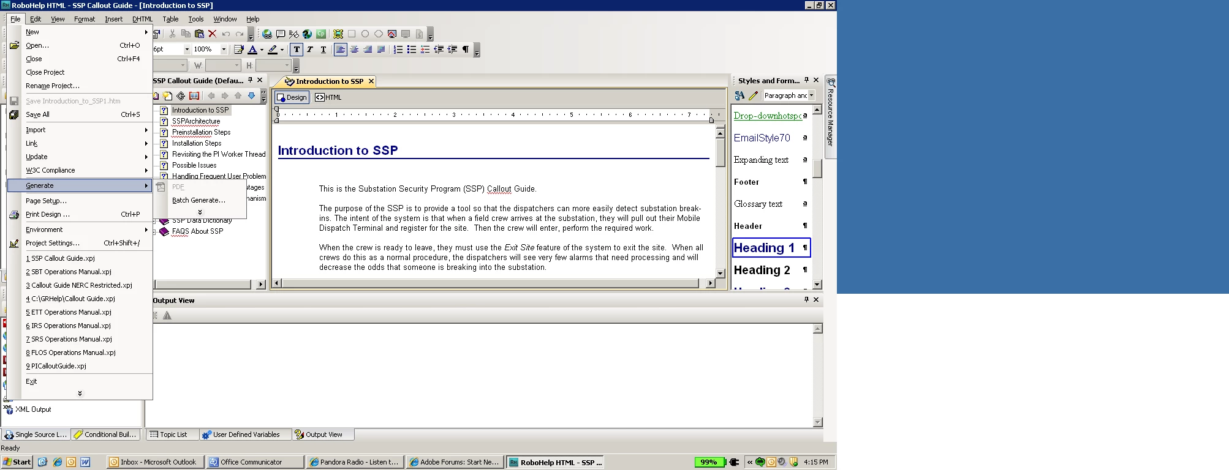This screenshot has width=1229, height=470.
Task: Open the 100% zoom dropdown
Action: point(224,50)
